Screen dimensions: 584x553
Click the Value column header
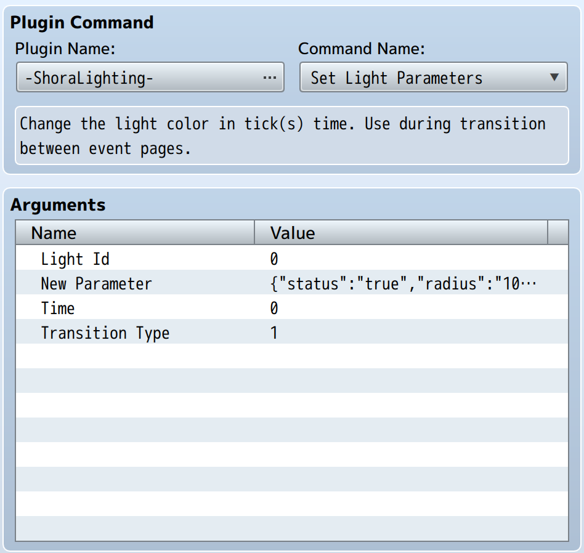(x=401, y=233)
